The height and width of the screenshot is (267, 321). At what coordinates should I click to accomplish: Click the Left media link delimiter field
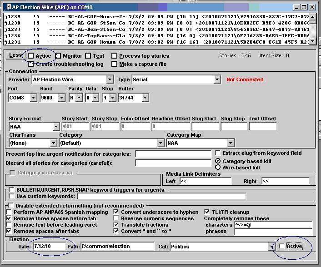coord(206,181)
